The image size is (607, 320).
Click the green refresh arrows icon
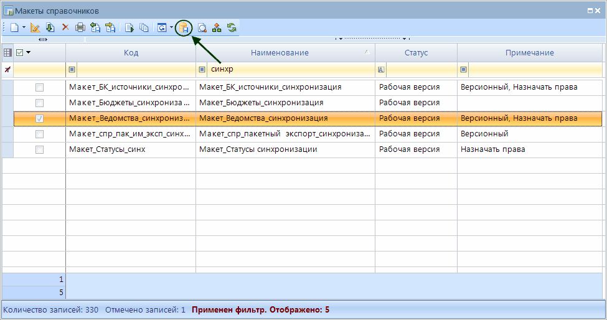click(x=232, y=27)
